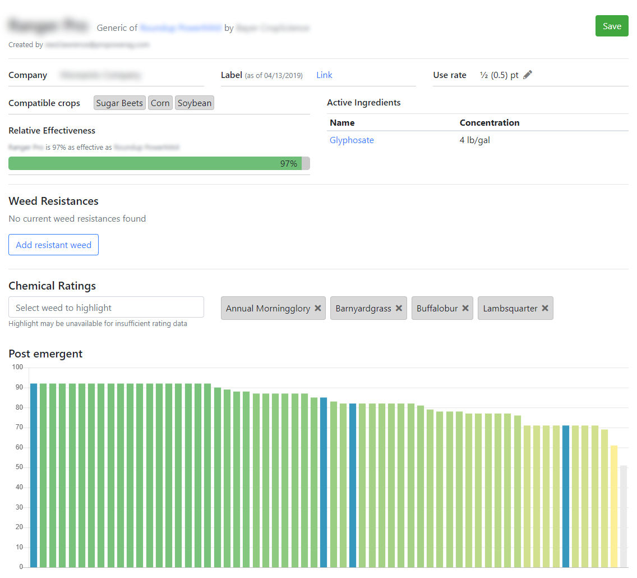Click the blue highlighted bar at value 71
Screen dimensions: 637x578
click(566, 496)
